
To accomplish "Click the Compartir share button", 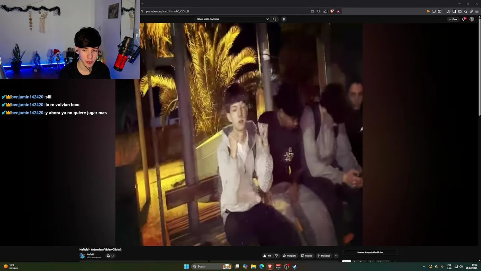I will click(289, 256).
